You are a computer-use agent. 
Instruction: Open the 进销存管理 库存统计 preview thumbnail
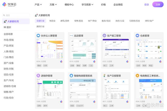tap(50, 89)
